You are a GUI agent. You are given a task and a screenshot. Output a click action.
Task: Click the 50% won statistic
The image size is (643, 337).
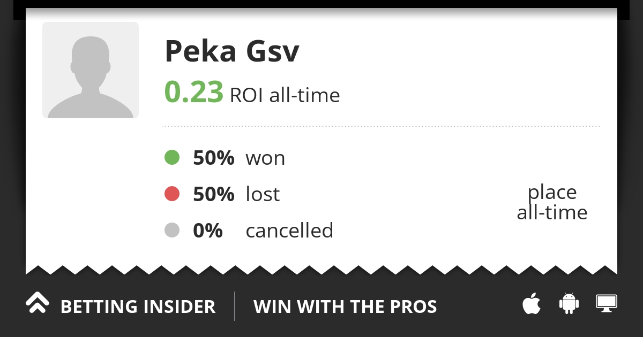213,158
